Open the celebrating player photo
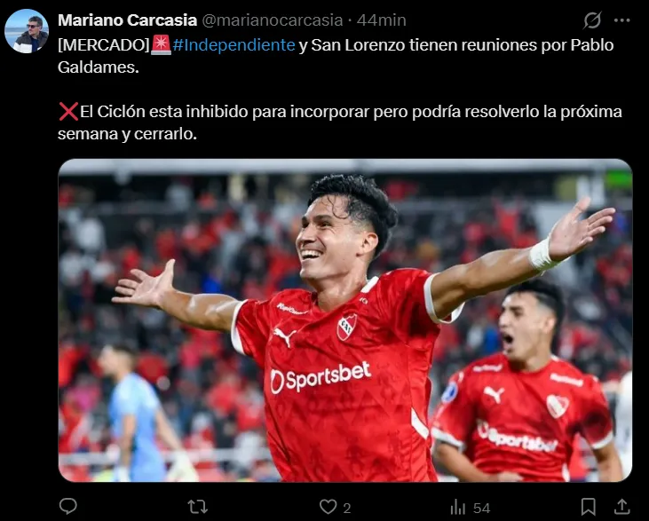This screenshot has width=649, height=521. click(345, 320)
